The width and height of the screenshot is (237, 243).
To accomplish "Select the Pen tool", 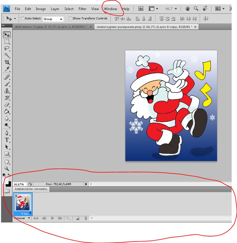I will [x=7, y=133].
